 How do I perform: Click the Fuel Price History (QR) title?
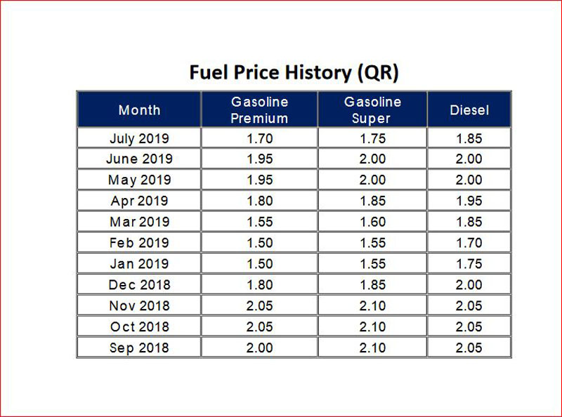[x=294, y=72]
